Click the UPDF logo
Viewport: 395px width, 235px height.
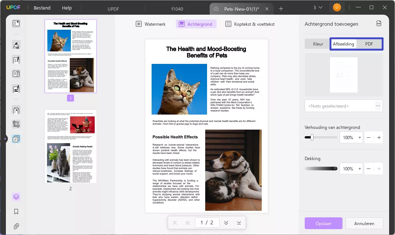[13, 8]
